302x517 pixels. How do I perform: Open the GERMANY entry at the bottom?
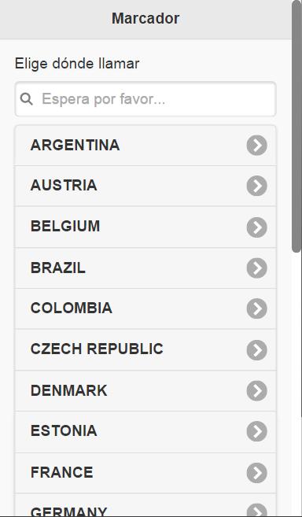point(145,505)
